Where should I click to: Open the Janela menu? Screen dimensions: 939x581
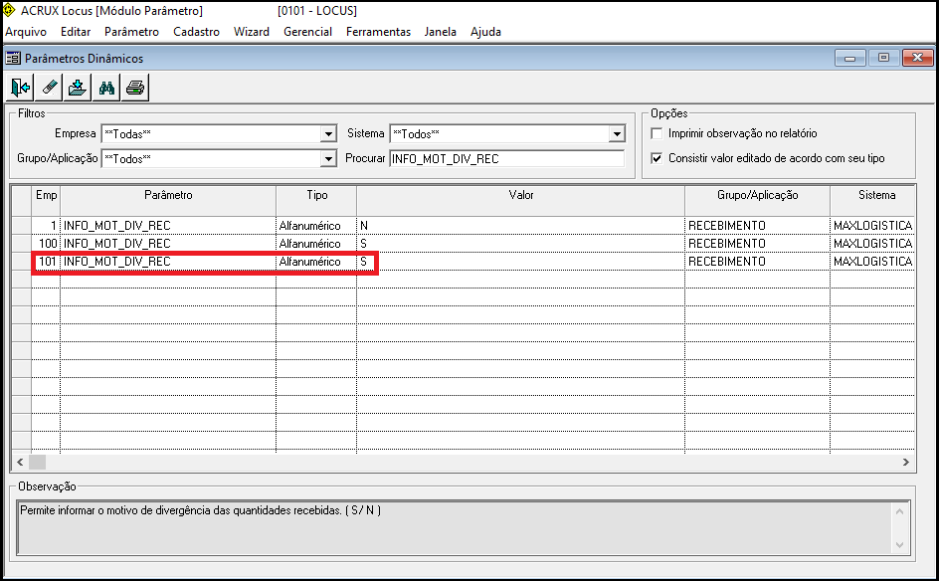click(x=440, y=32)
